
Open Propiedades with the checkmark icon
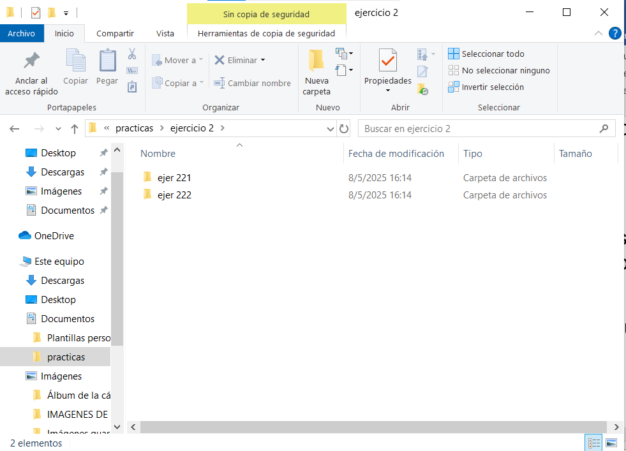coord(387,61)
